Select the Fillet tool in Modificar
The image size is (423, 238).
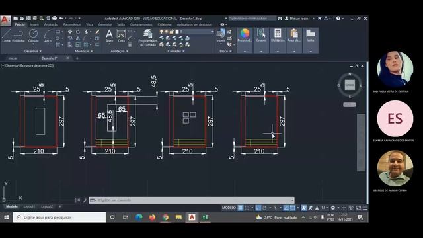[86, 38]
